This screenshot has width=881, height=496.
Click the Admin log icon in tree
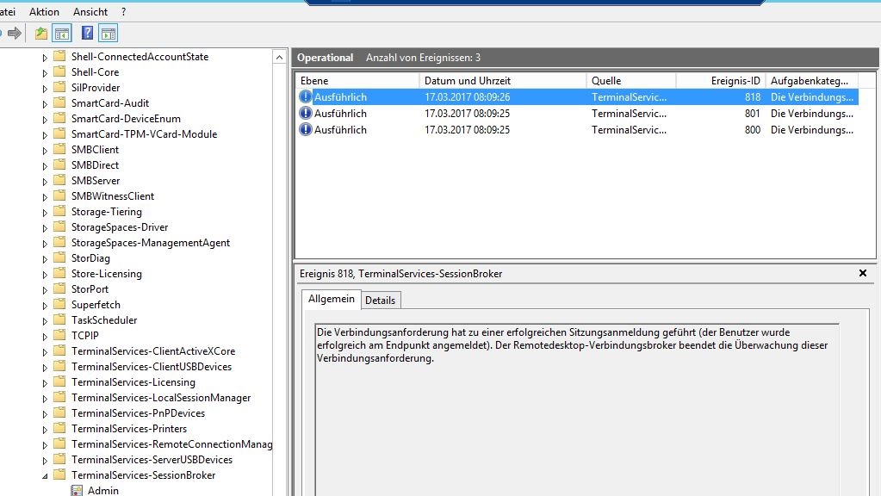coord(77,491)
